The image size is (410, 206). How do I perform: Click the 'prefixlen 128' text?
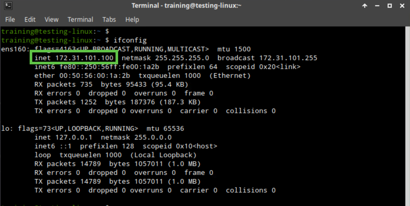point(107,146)
